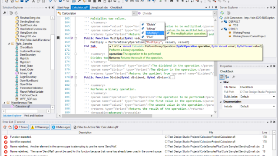Sort error list by Line column
Screen dimensions: 278x156
265,133
